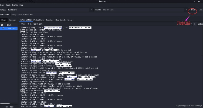Click 'Initiating Service scan at 01:31' line
The height and width of the screenshot is (108, 203).
(x=39, y=70)
